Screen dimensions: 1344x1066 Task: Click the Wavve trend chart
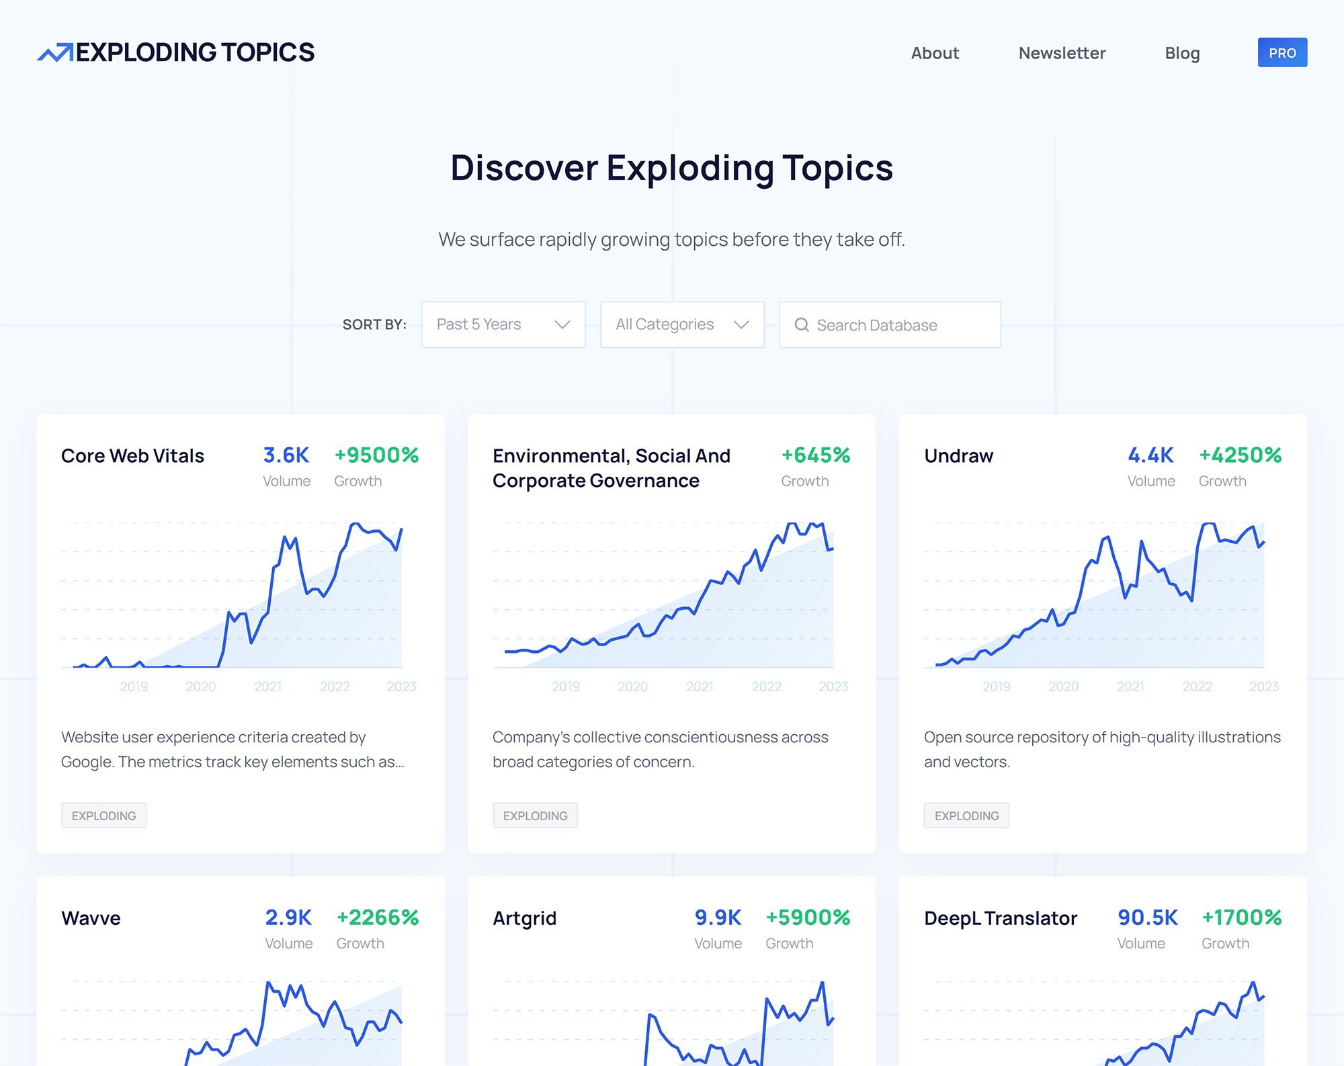pyautogui.click(x=232, y=1022)
